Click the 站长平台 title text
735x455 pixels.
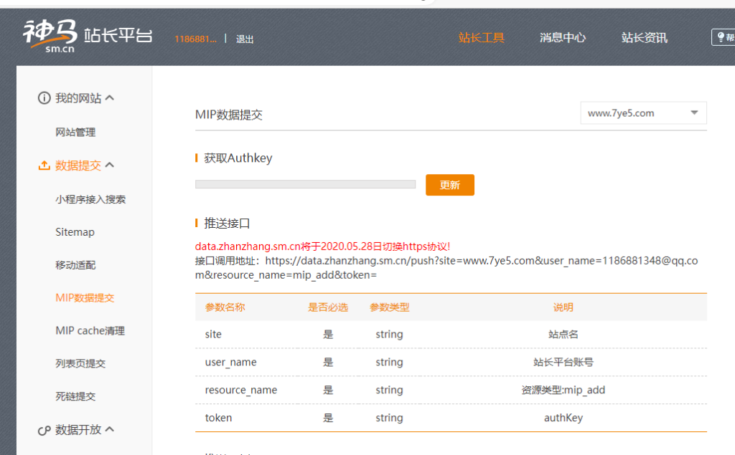coord(118,35)
